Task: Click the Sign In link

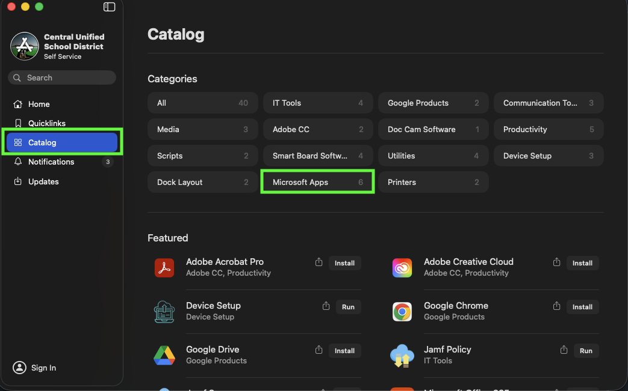Action: (x=44, y=368)
